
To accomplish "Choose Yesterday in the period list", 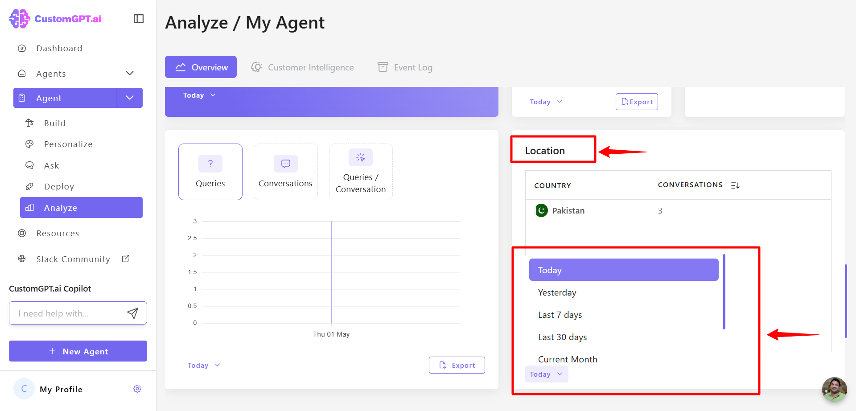I will [x=624, y=292].
